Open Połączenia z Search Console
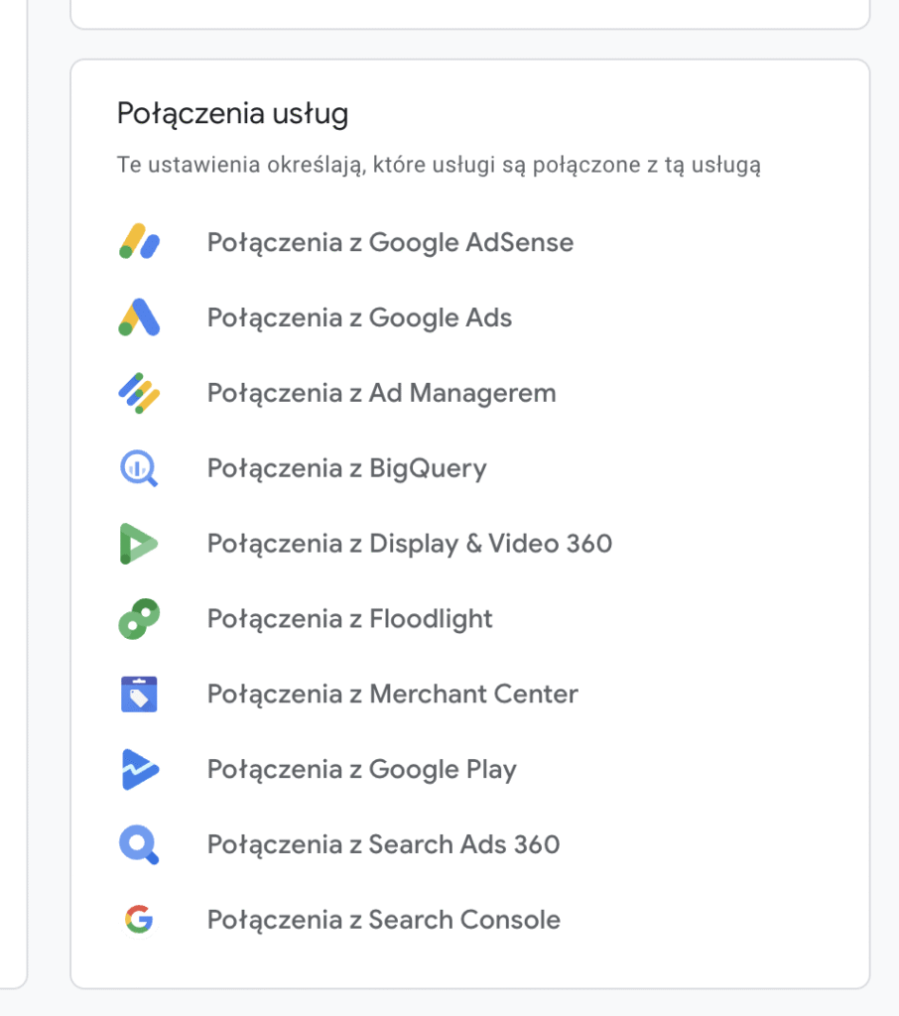899x1016 pixels. pyautogui.click(x=384, y=920)
